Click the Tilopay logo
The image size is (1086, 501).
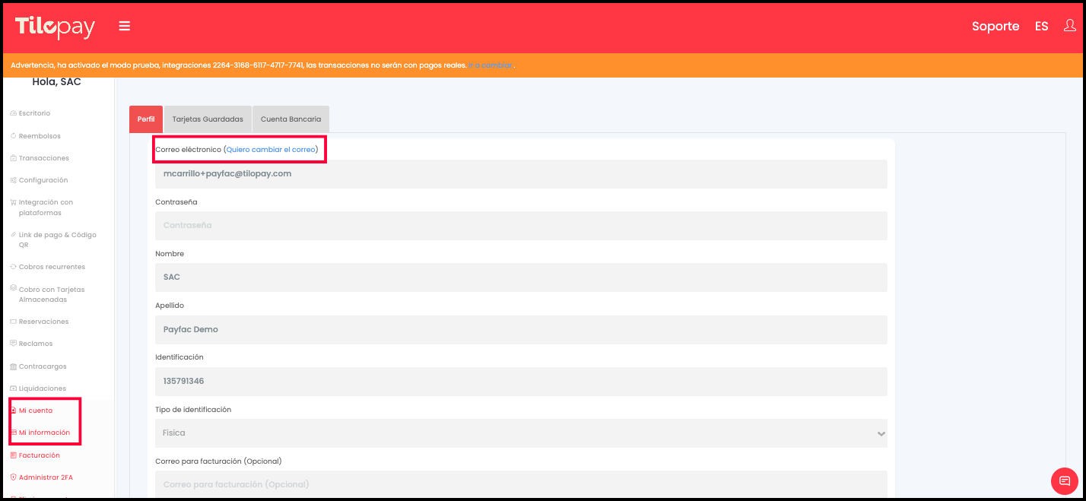pyautogui.click(x=56, y=27)
